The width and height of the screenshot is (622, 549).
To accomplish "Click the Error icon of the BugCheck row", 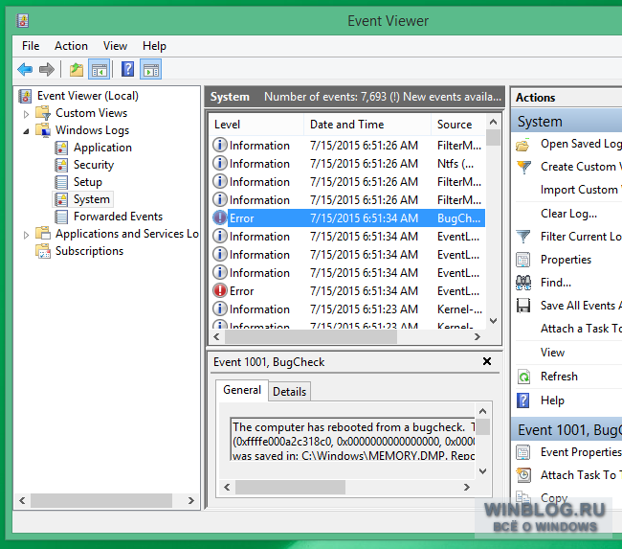I will point(220,217).
